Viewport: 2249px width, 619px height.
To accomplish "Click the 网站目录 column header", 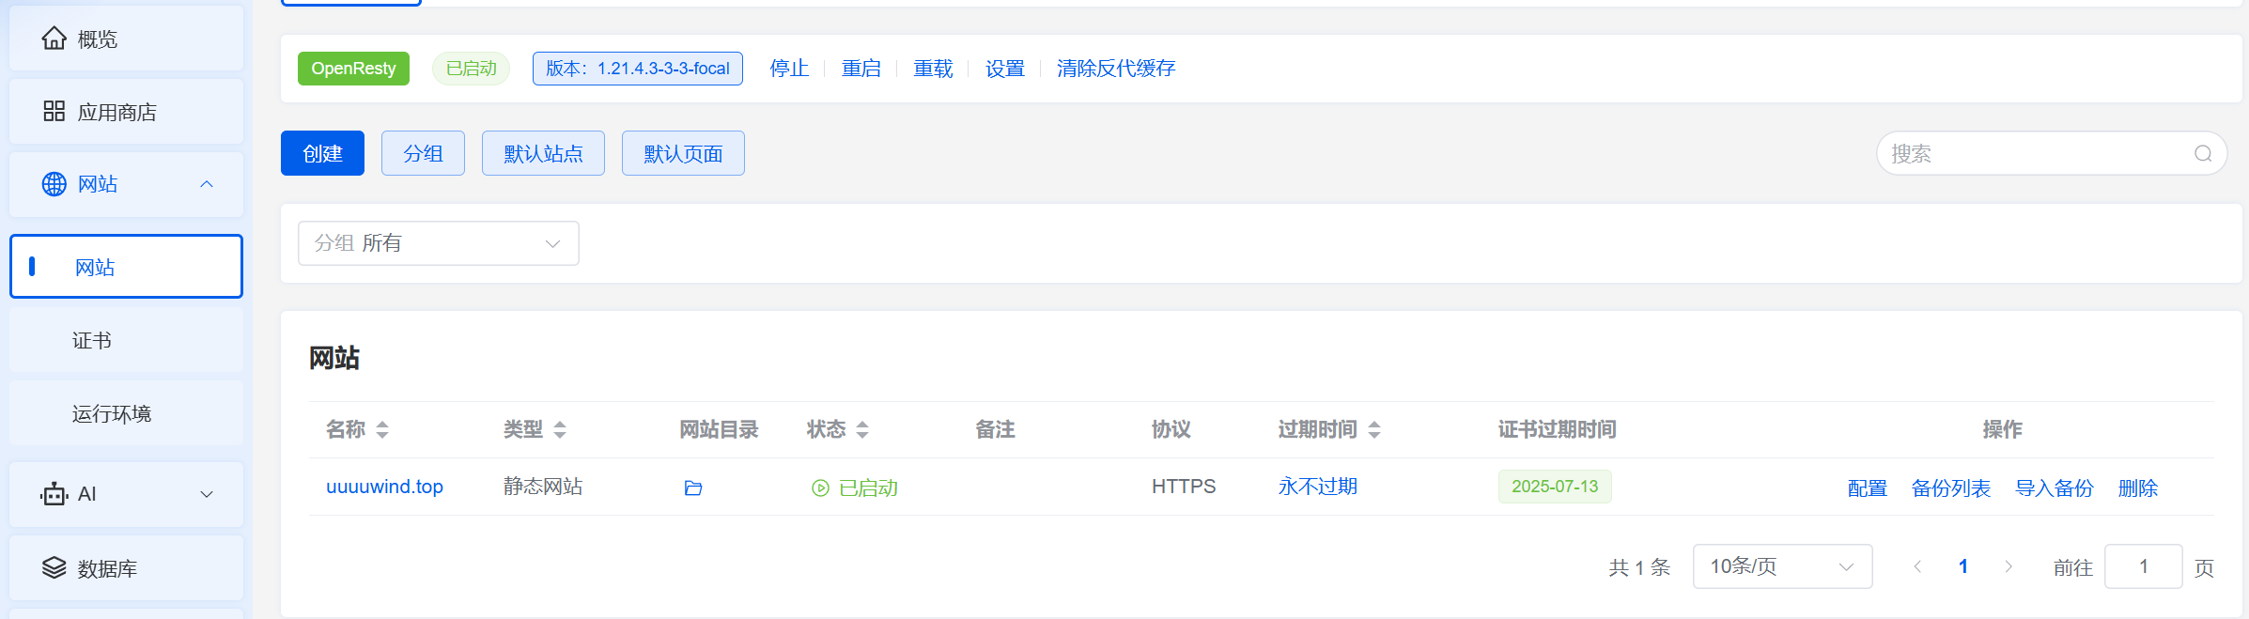I will pyautogui.click(x=719, y=429).
